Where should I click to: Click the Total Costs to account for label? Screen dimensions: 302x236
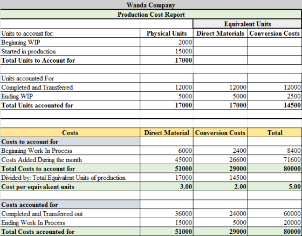click(x=38, y=168)
